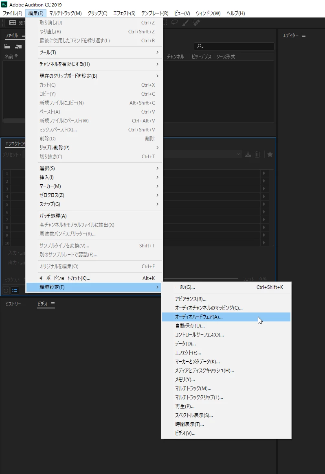This screenshot has width=325, height=474.
Task: Expand the マーカー(M) submenu
Action: click(94, 186)
